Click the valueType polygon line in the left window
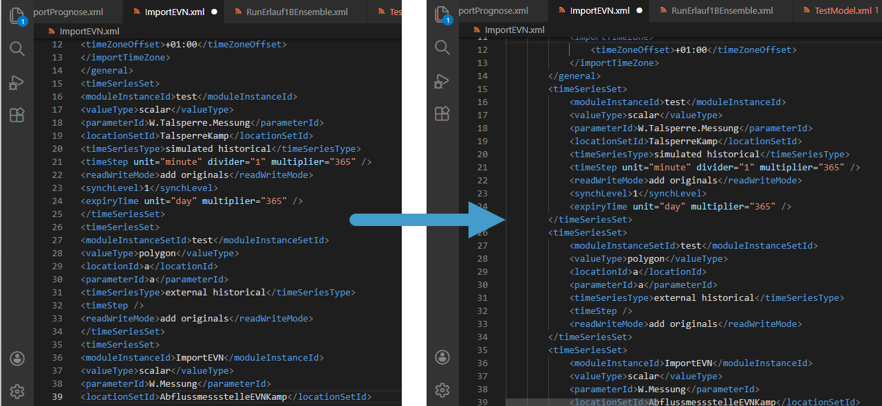The image size is (882, 406). pyautogui.click(x=160, y=253)
